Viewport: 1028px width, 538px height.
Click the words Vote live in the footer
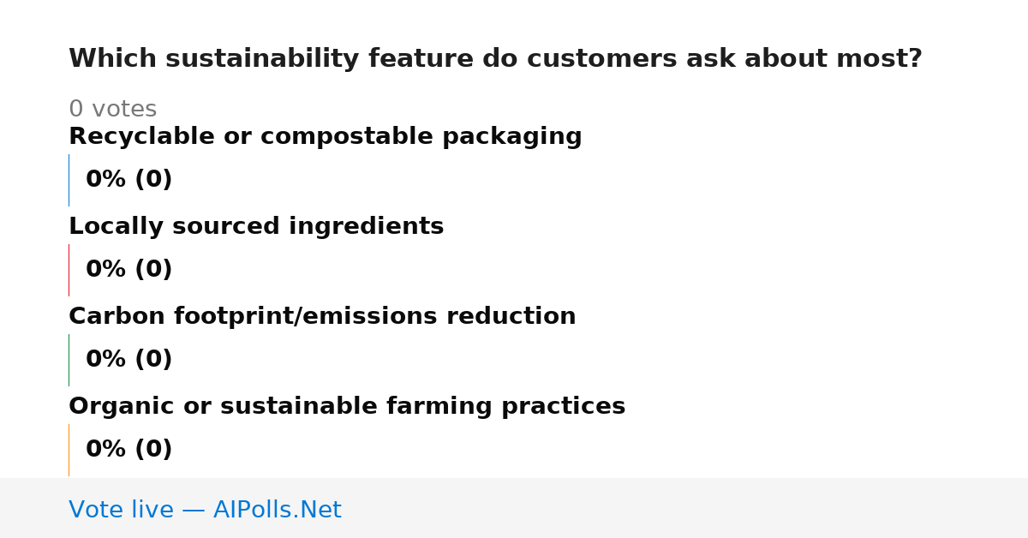point(122,510)
